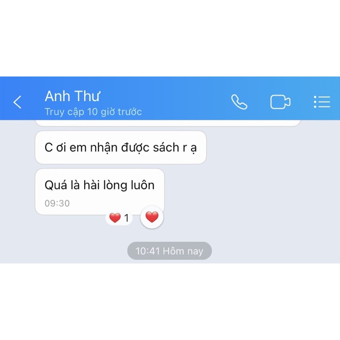Go back using the header arrow
Screen dimensions: 340x340
[17, 102]
